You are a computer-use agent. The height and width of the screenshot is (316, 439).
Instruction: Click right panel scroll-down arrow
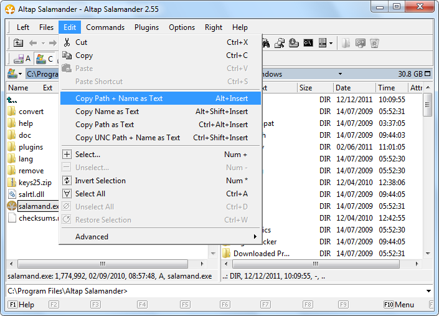click(x=428, y=254)
